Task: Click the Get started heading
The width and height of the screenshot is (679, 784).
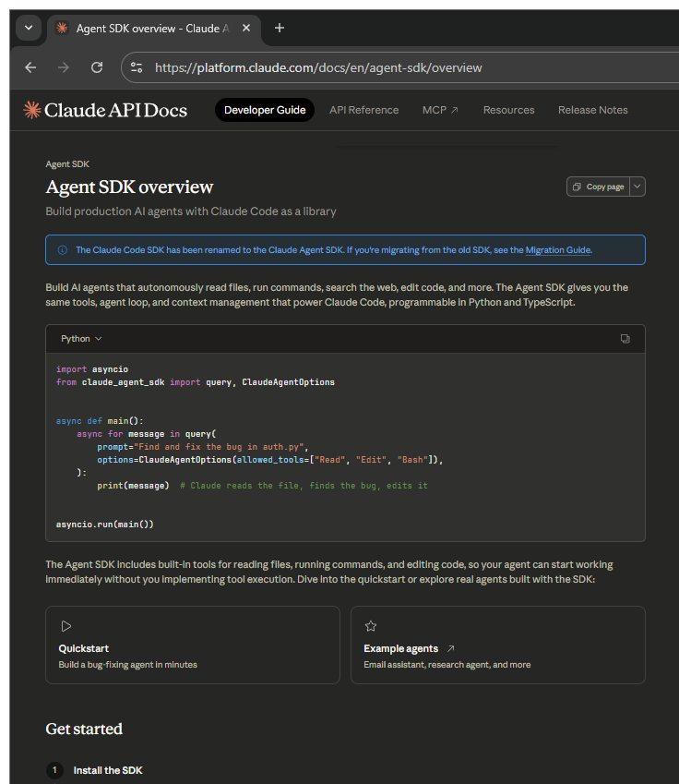Action: pyautogui.click(x=84, y=729)
